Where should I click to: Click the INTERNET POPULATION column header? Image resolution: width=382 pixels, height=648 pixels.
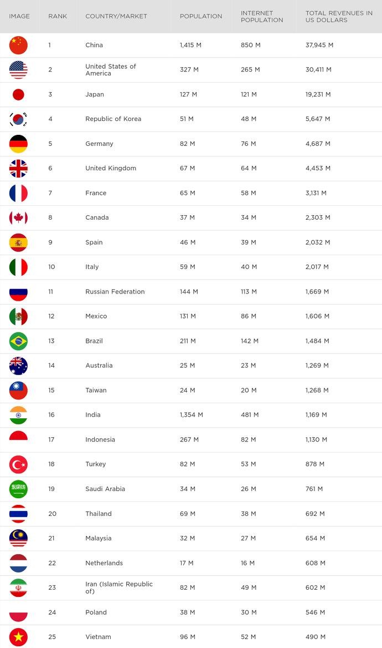pyautogui.click(x=262, y=16)
